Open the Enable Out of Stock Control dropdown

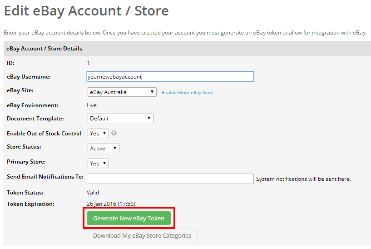98,133
